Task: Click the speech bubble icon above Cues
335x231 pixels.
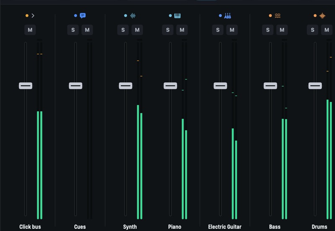Action: 82,15
